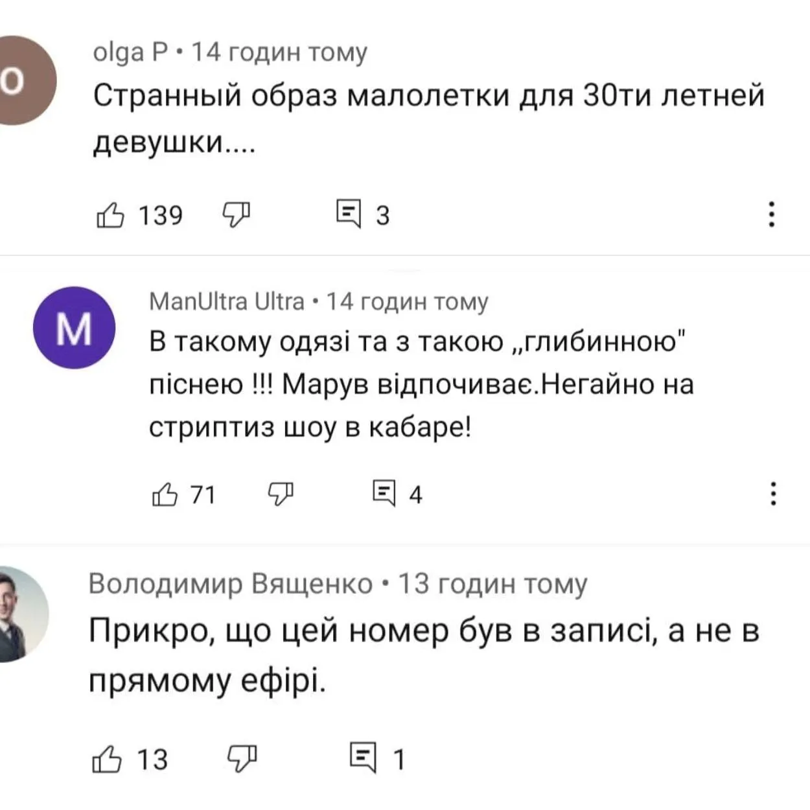Like olga P's comment
This screenshot has height=810, width=810.
point(110,214)
